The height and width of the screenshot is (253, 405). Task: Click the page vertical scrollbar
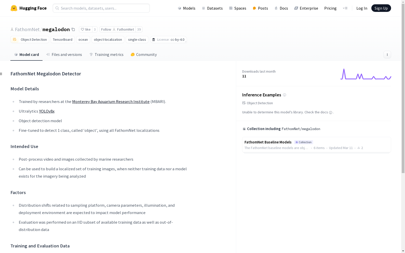point(403,89)
